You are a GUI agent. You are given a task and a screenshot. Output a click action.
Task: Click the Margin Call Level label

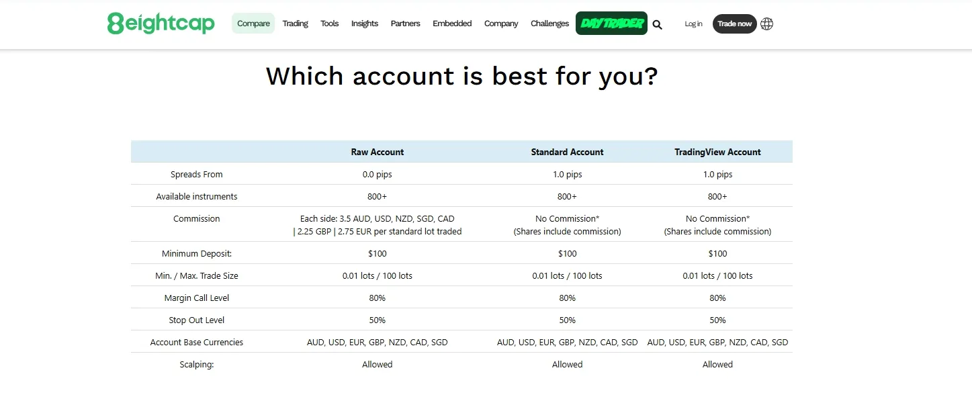pos(196,298)
